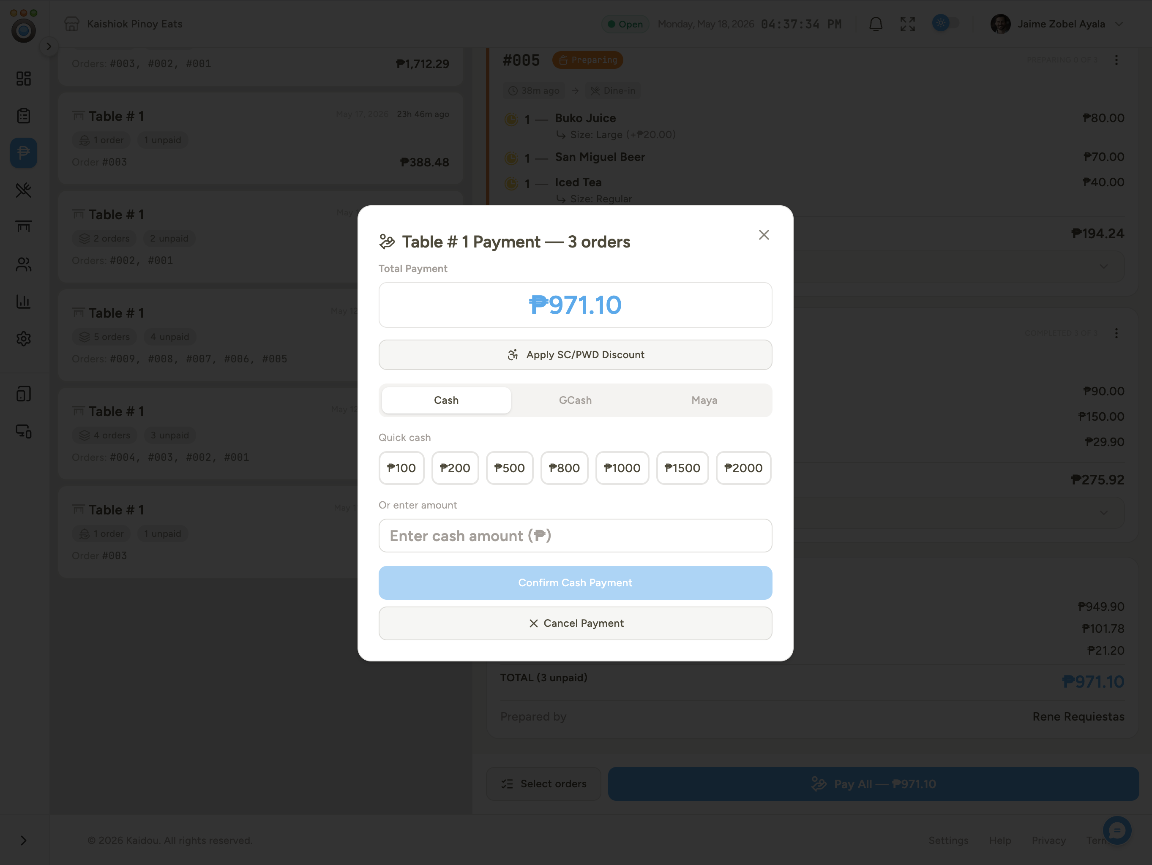
Task: Toggle the light/dark theme switch
Action: [x=946, y=23]
